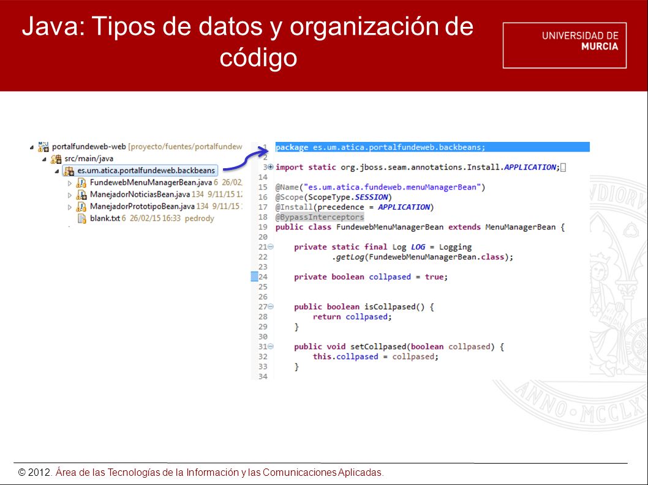Click the FundewebMenuManagerBean.java file icon

[81, 183]
